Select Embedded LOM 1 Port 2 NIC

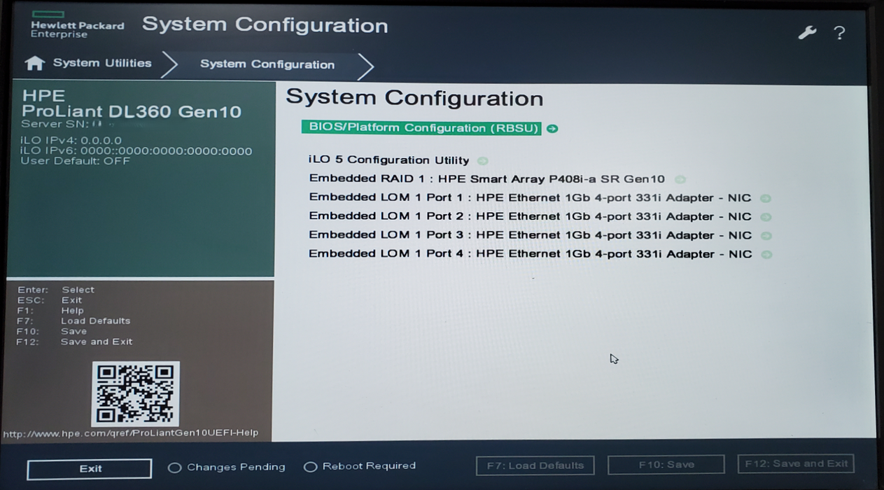pyautogui.click(x=530, y=217)
